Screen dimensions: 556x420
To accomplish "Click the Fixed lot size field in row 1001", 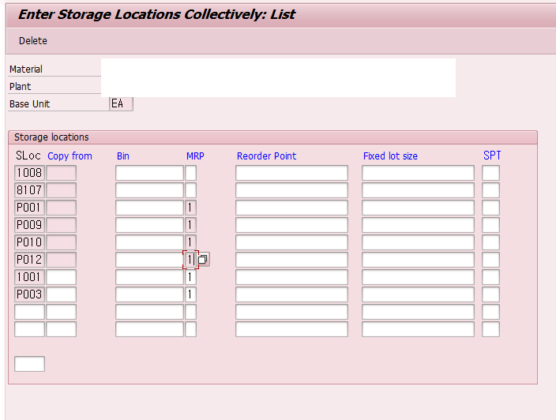I will click(418, 277).
